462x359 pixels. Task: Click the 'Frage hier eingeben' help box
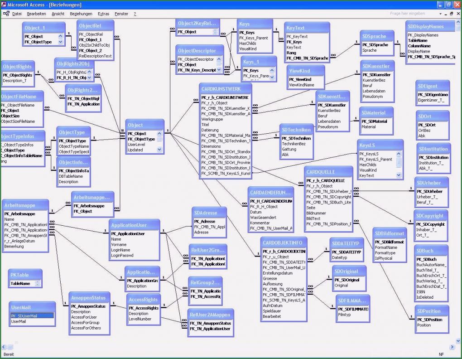[408, 14]
